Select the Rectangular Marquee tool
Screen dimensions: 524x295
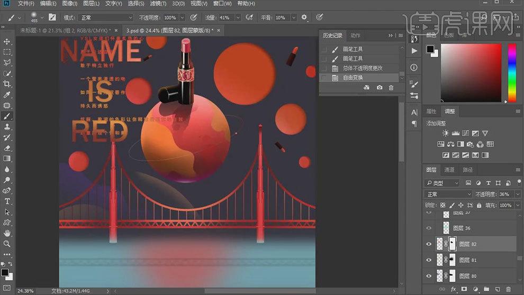tap(7, 52)
